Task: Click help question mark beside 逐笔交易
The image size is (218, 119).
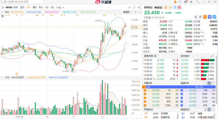Action: (155, 56)
